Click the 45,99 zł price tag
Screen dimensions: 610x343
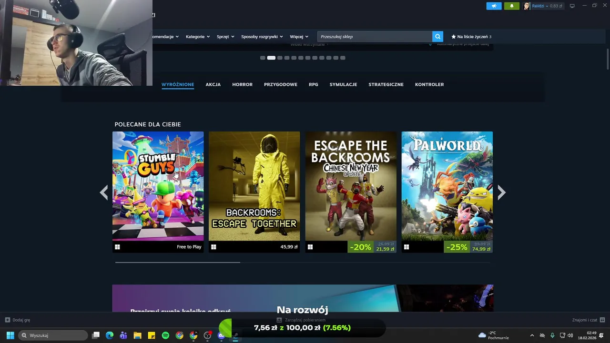pyautogui.click(x=289, y=247)
